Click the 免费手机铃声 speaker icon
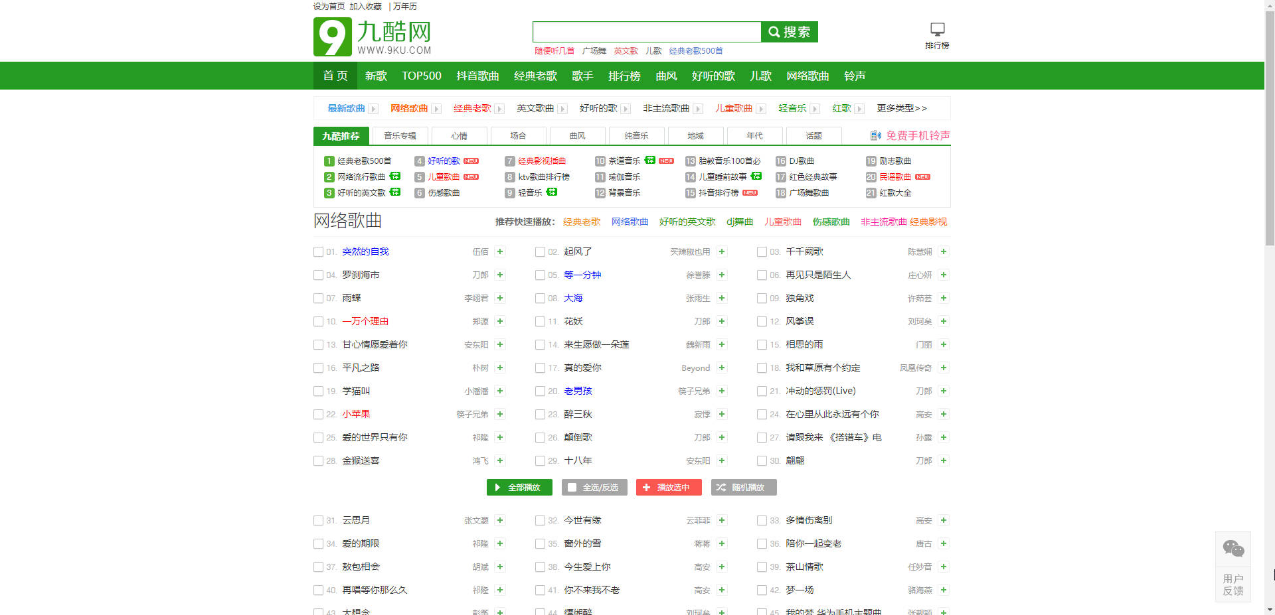 pos(876,135)
